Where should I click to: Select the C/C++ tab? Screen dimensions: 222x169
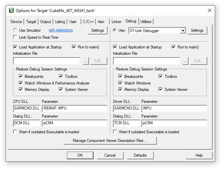[88, 22]
